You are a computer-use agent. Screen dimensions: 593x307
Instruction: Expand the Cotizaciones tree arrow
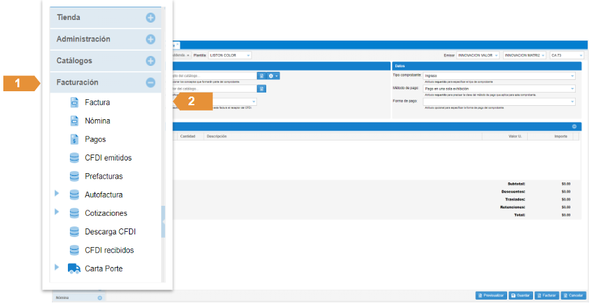57,212
